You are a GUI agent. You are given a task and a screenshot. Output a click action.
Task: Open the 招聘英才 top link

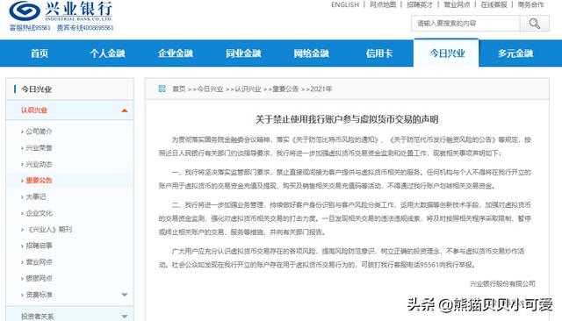[420, 4]
